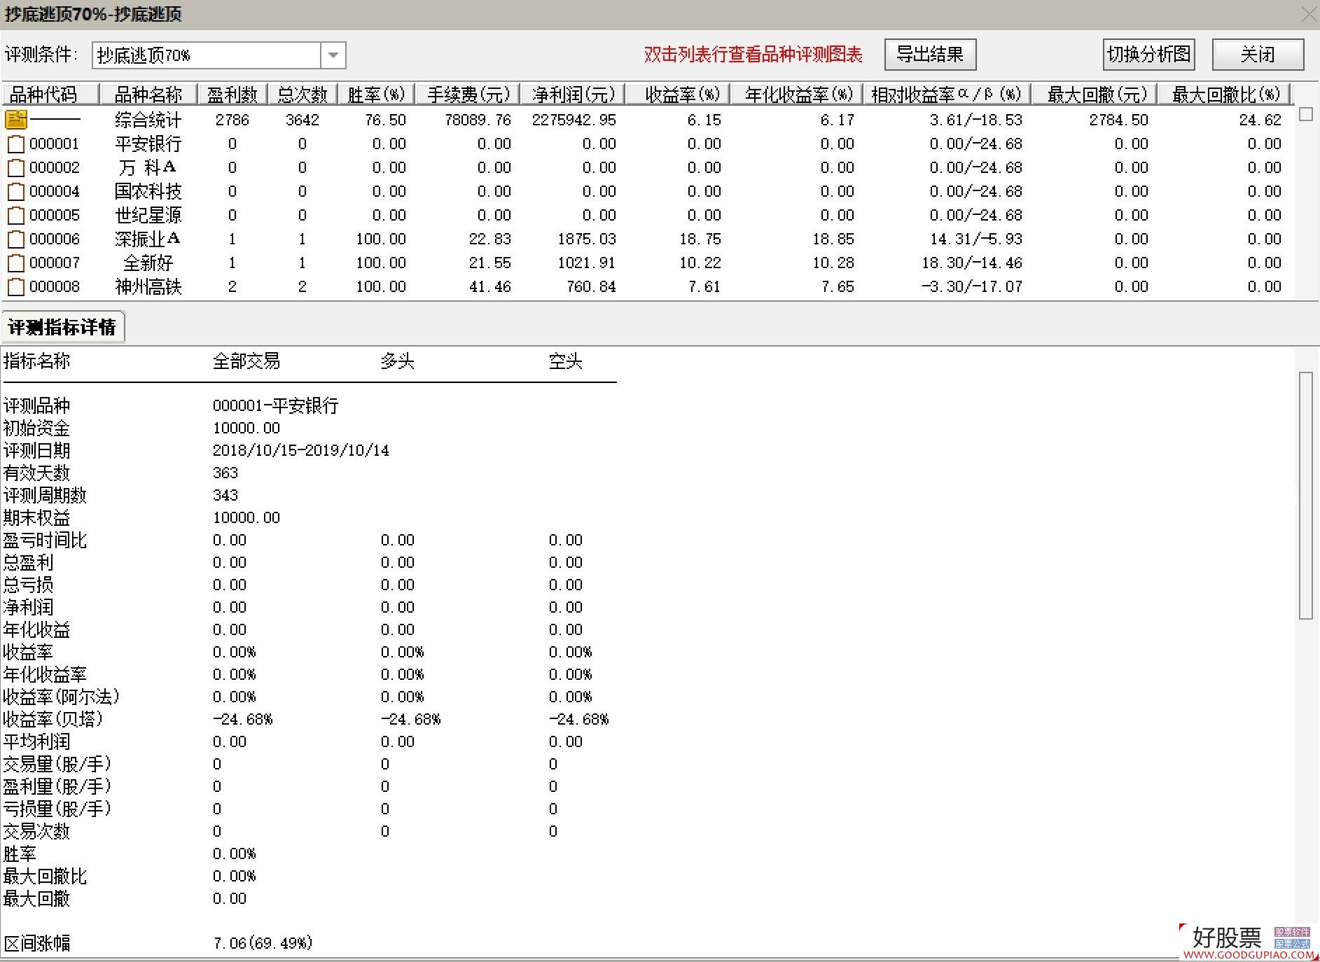Click the folder icon for 综合统计 row
The image size is (1320, 962).
coord(16,120)
